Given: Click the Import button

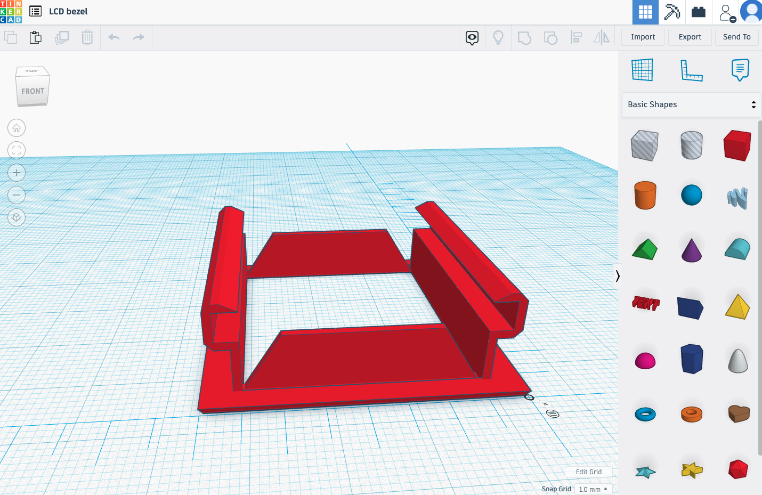Looking at the screenshot, I should (643, 37).
